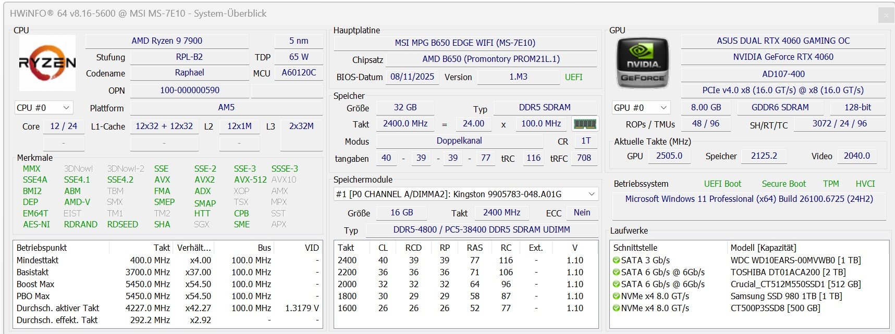
Task: Click the AM5 Plattform field
Action: point(226,107)
